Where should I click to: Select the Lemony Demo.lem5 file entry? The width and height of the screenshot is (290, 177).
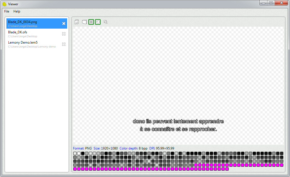pos(37,44)
